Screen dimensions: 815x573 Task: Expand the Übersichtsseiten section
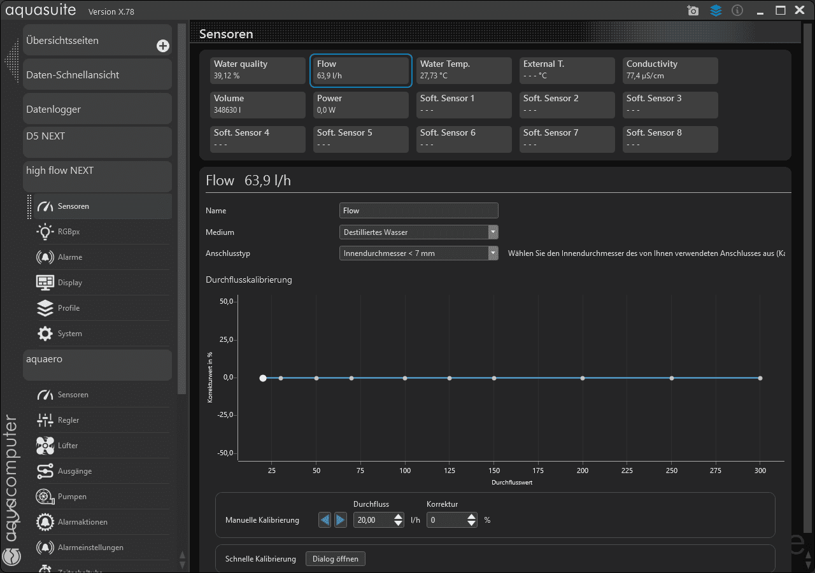point(97,40)
